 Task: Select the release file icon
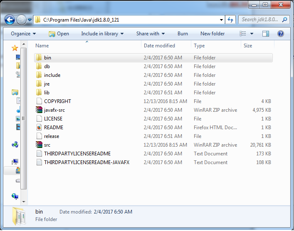(39, 136)
